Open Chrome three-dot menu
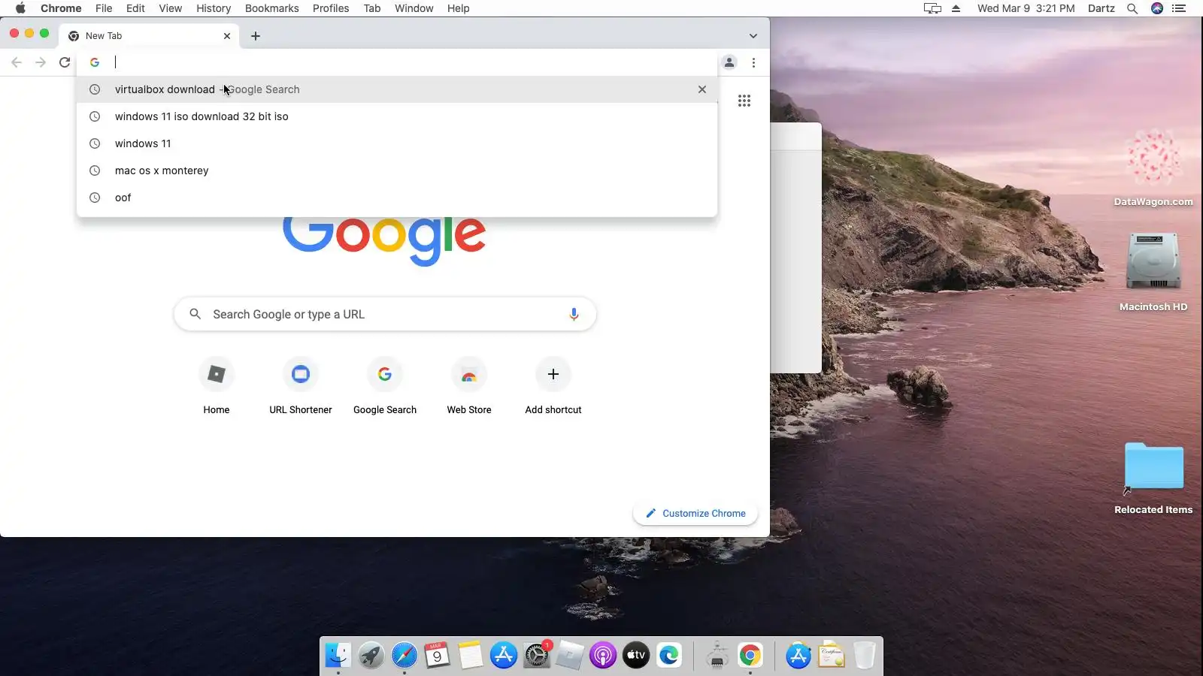This screenshot has width=1203, height=676. (x=753, y=62)
